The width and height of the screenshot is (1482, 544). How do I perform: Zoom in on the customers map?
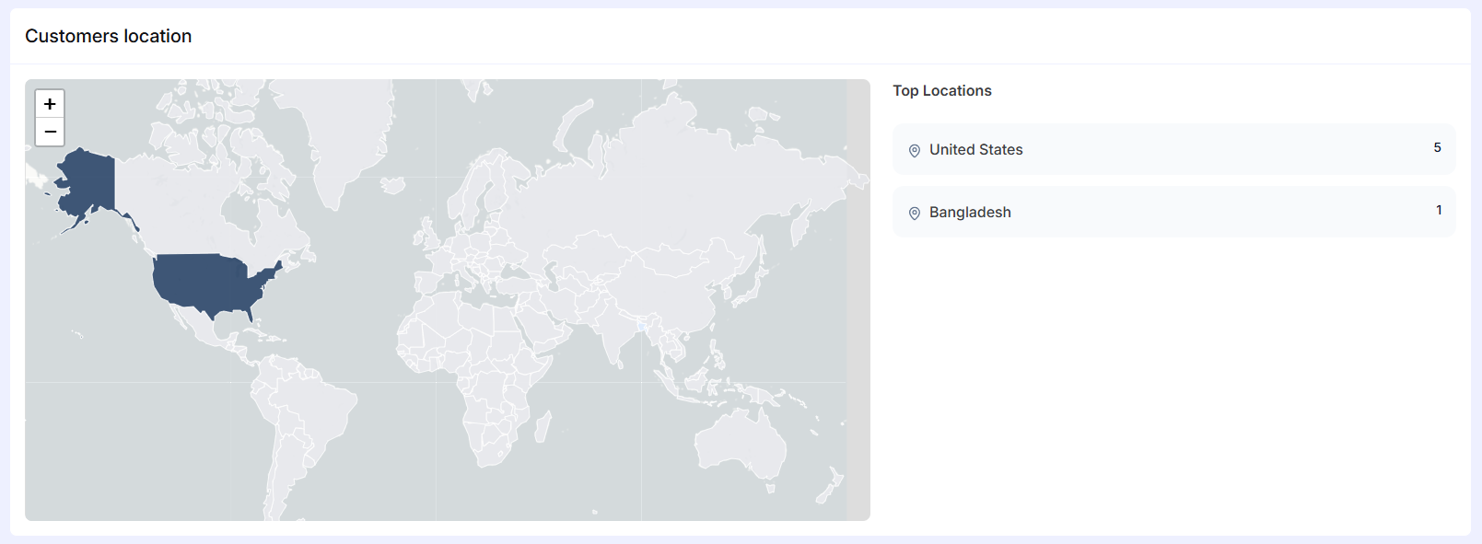50,104
